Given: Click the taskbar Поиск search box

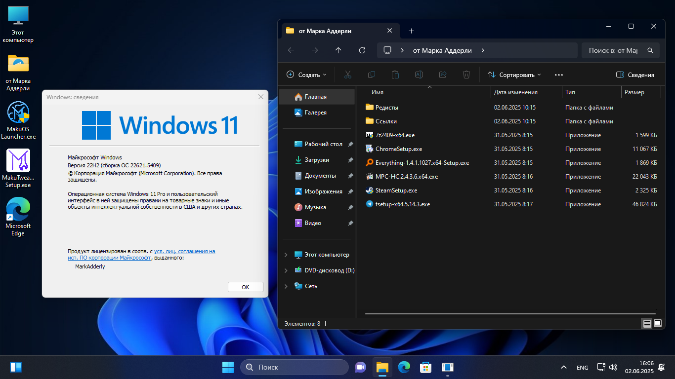Looking at the screenshot, I should pyautogui.click(x=295, y=367).
